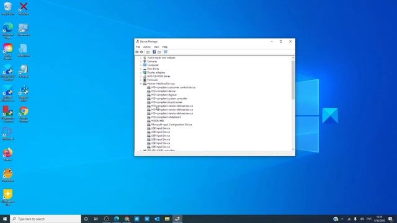Click the microphone icon in system tray

click(355, 219)
